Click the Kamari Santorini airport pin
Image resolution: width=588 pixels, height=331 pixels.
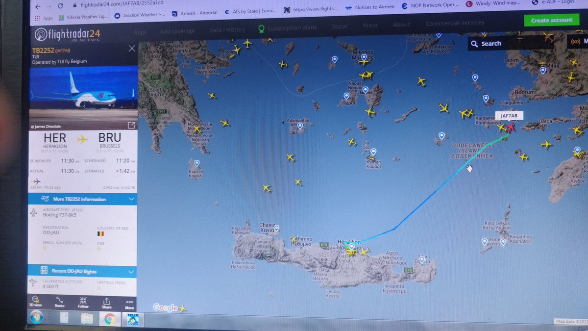coord(373,152)
